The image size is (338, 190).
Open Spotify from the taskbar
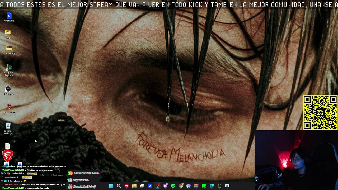[x=173, y=186]
